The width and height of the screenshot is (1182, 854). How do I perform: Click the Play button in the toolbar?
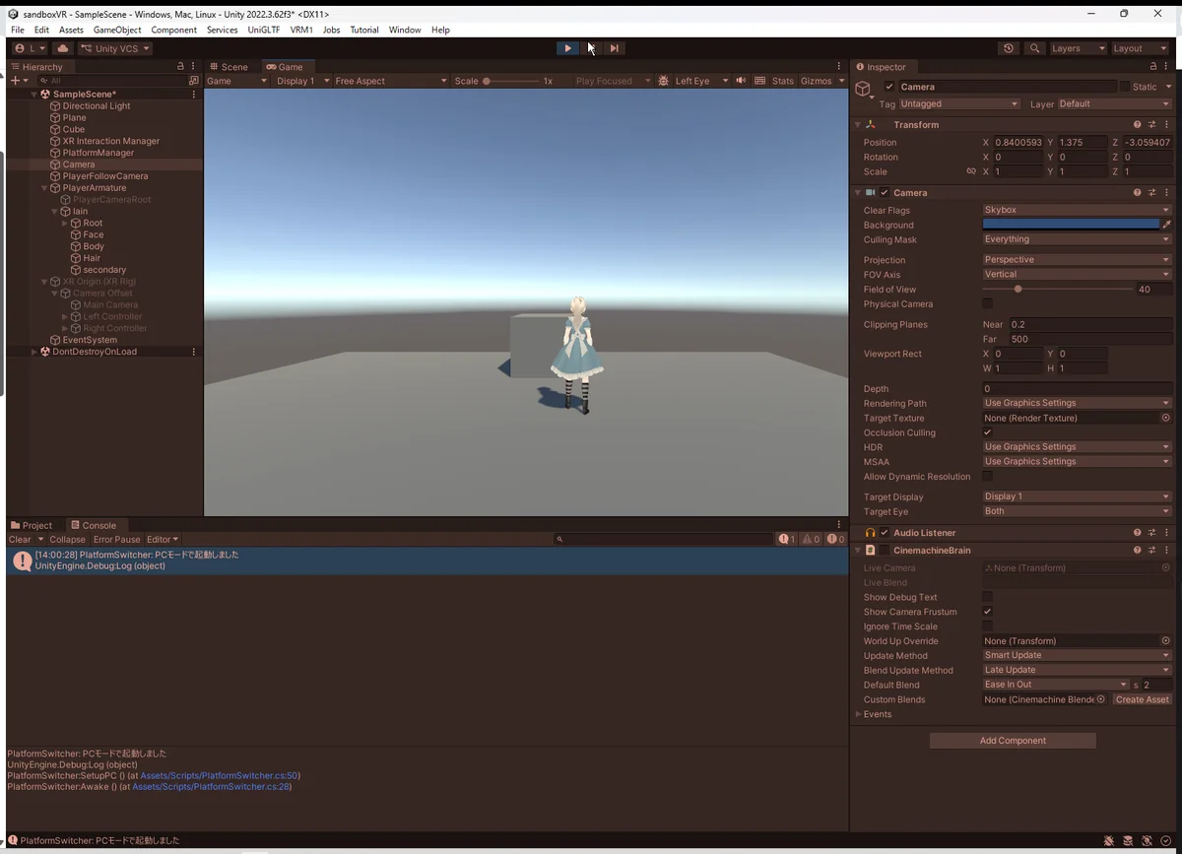point(567,48)
